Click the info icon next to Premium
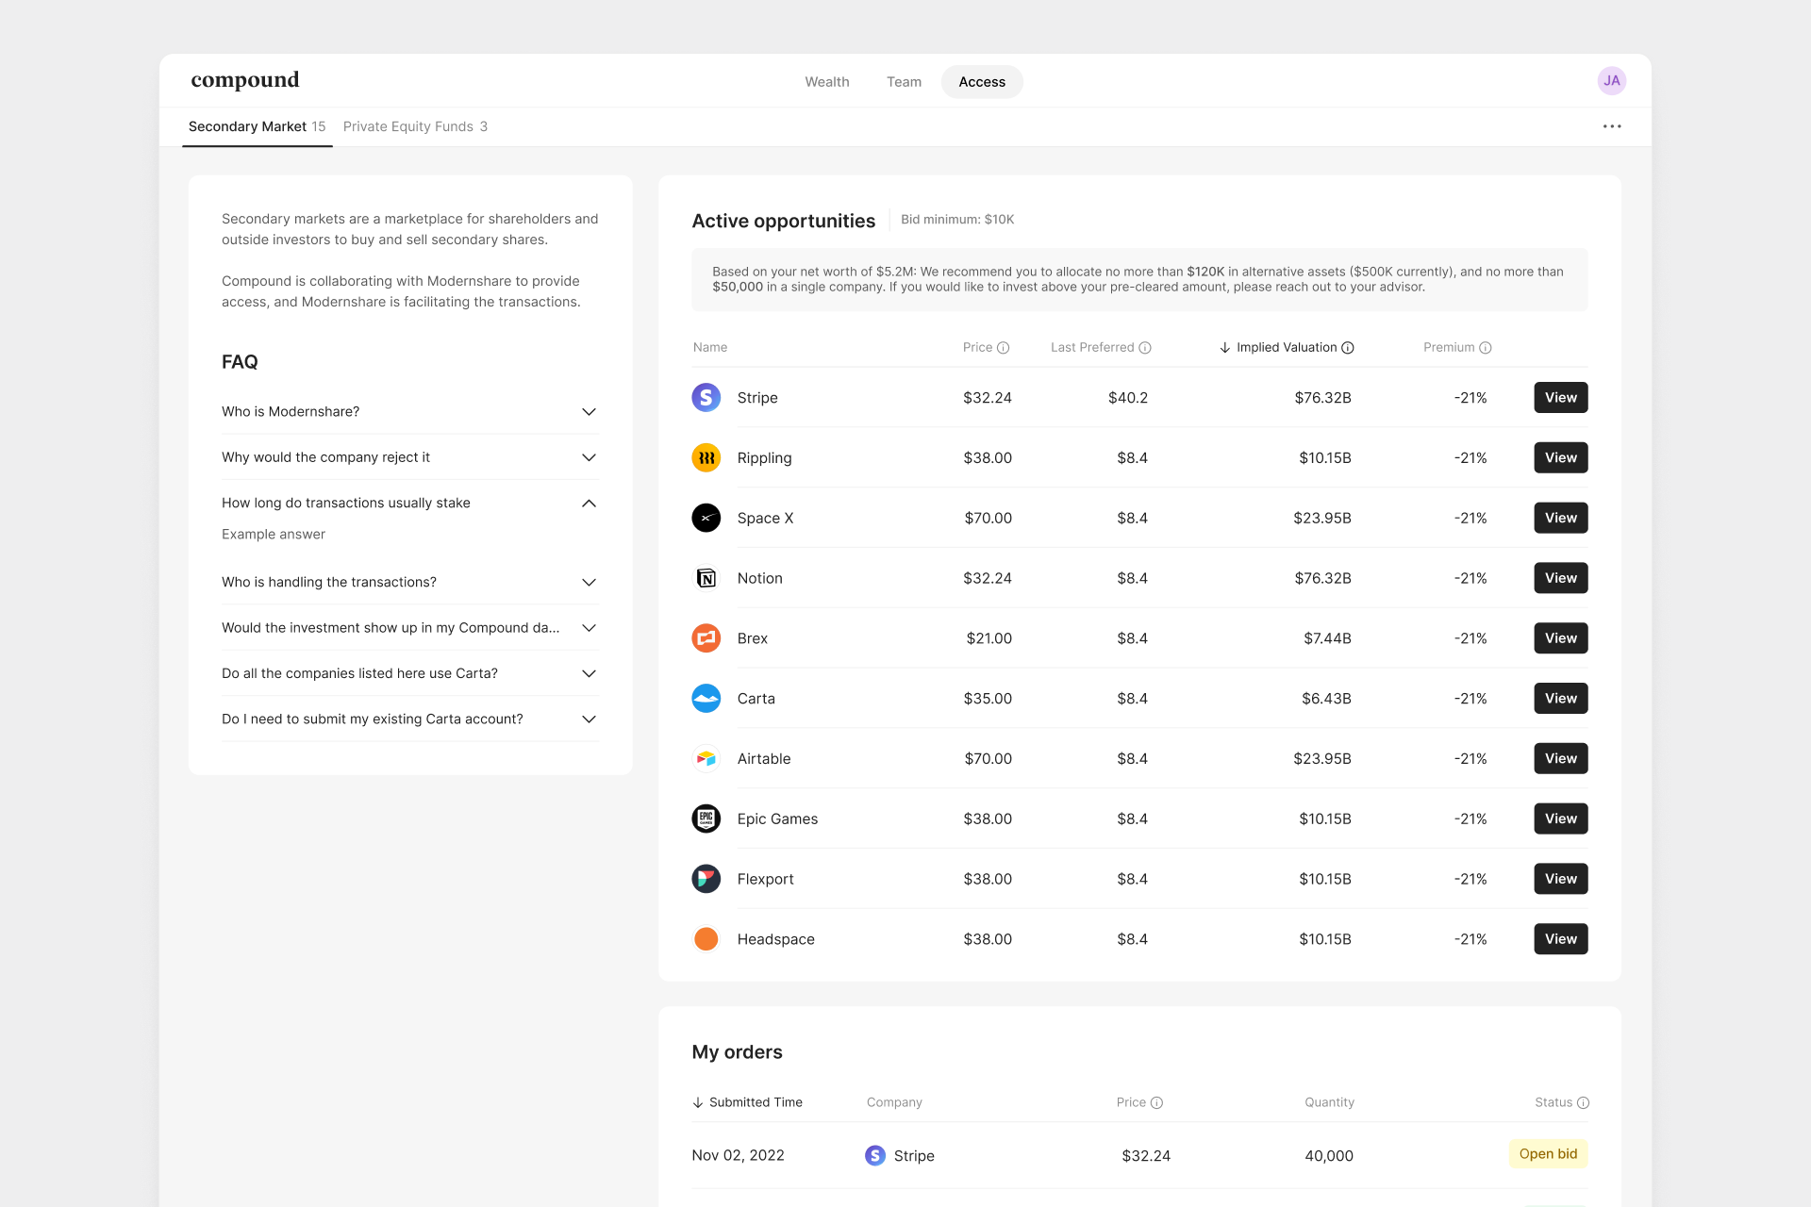 coord(1486,348)
